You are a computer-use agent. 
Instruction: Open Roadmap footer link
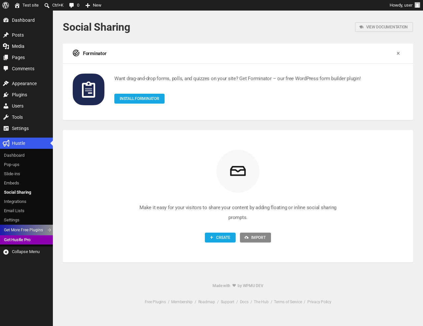tap(207, 302)
